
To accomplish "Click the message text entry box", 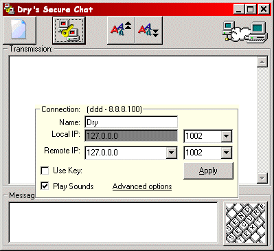I will 113,222.
